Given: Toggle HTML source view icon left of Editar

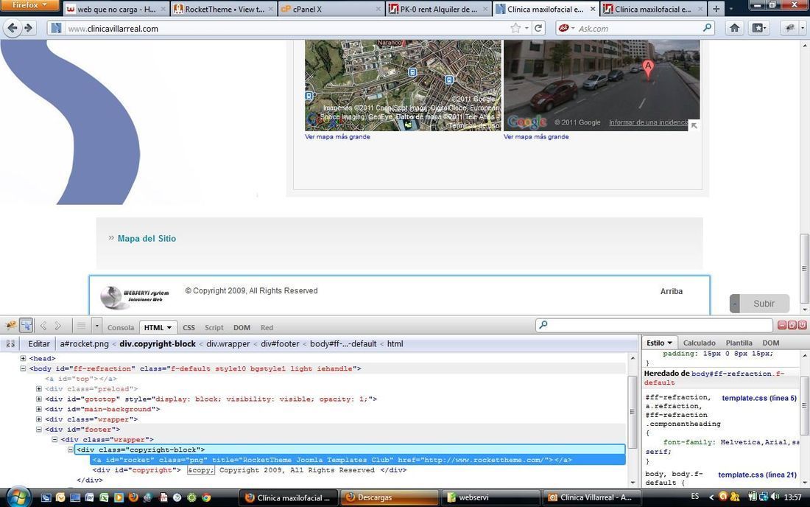Looking at the screenshot, I should click(10, 343).
